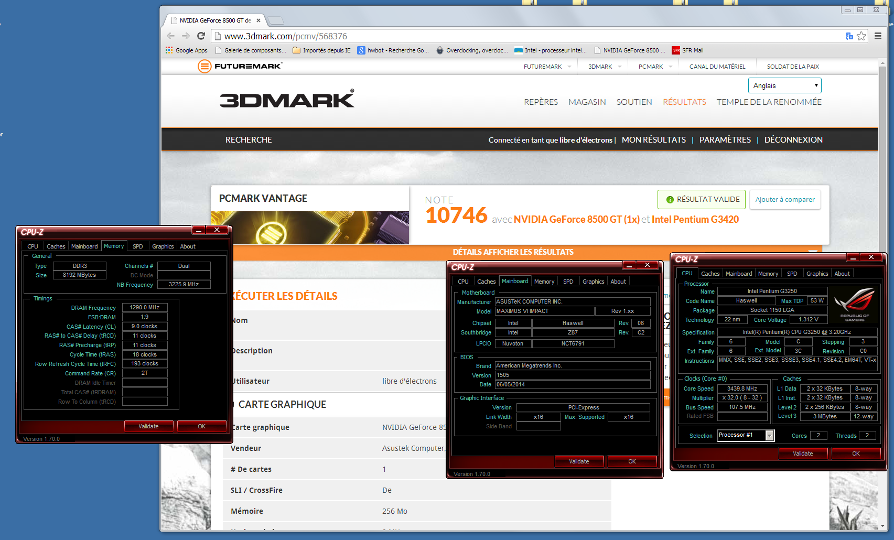Open the Intel - processeur bookmark

click(x=551, y=50)
